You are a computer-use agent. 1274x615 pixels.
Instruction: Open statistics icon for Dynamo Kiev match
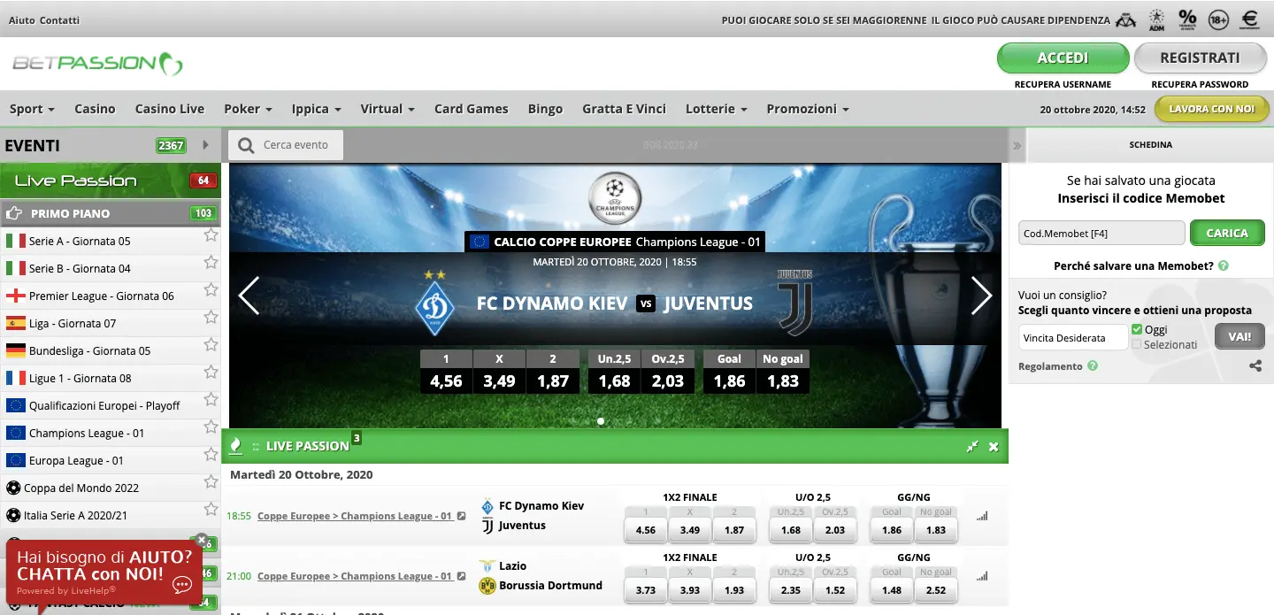click(x=981, y=517)
